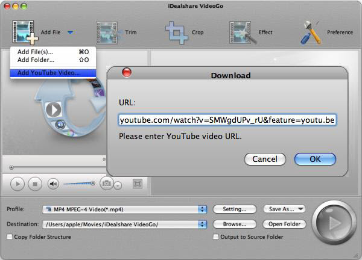Open the Trim tool icon

coord(109,32)
